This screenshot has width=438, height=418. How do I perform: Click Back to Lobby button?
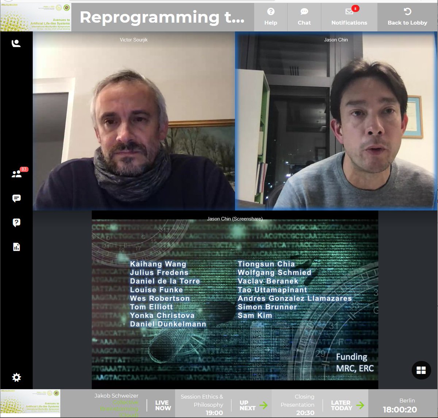point(407,17)
